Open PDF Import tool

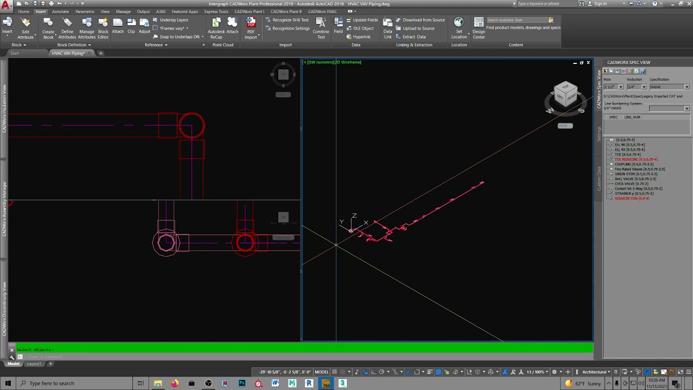(x=251, y=28)
